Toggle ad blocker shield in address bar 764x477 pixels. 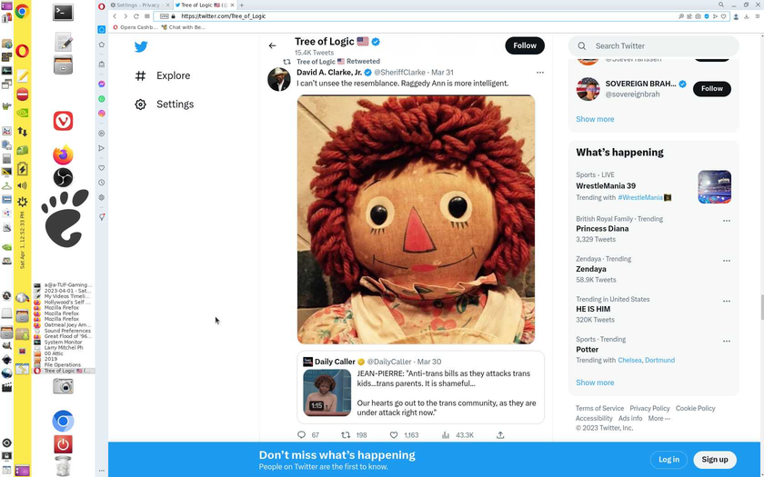coord(707,16)
